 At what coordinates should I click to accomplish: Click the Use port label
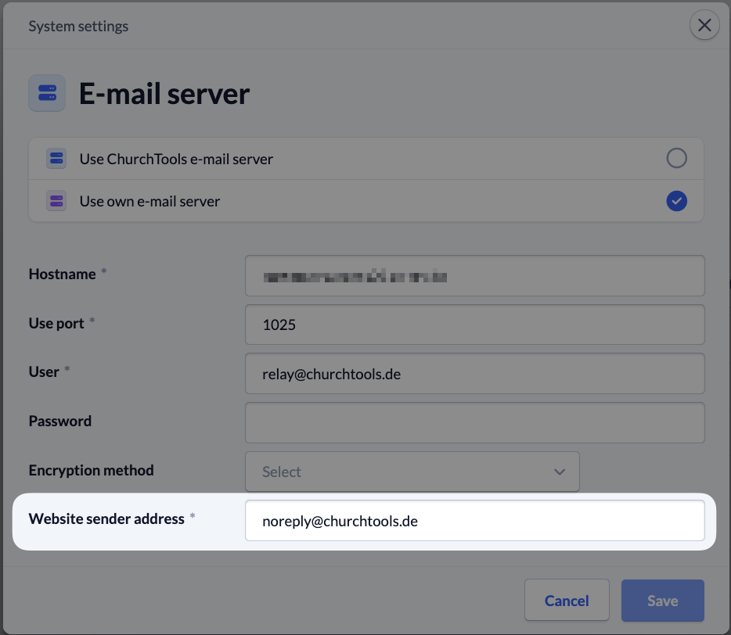pyautogui.click(x=56, y=323)
